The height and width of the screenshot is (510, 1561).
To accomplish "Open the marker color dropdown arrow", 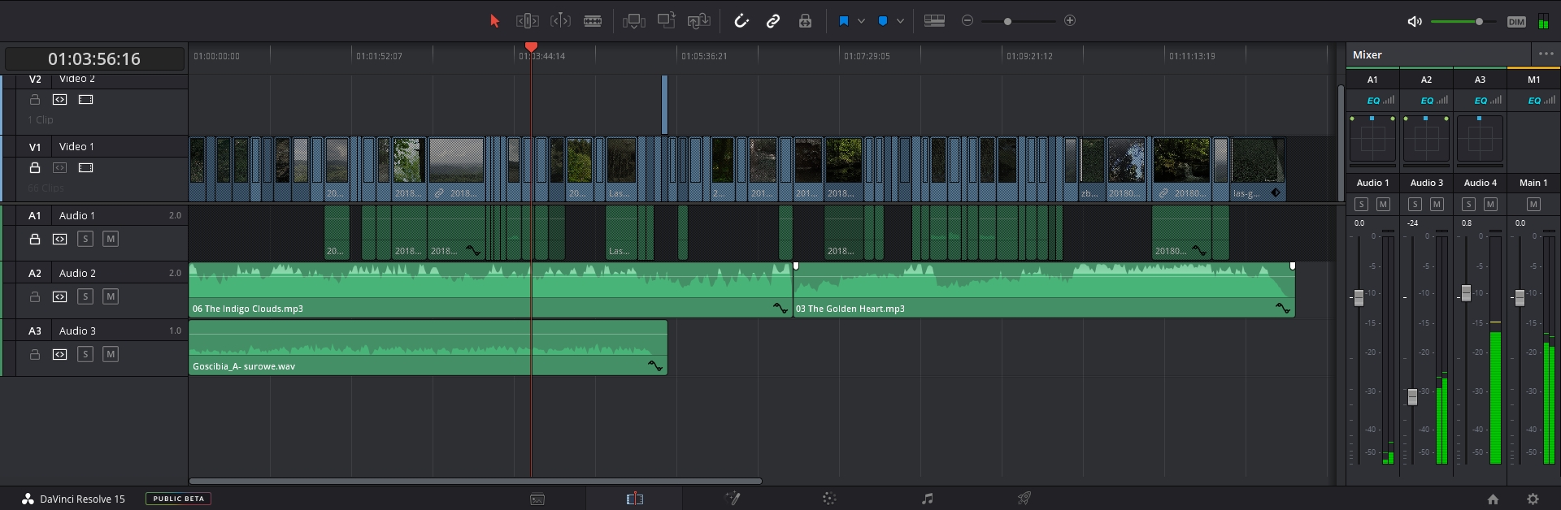I will click(900, 21).
